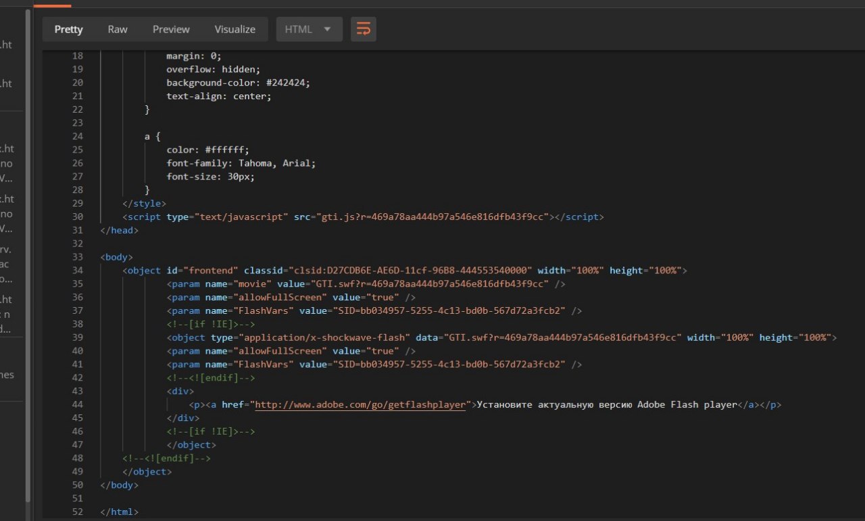
Task: Click "allowFullScreen" on line 40
Action: point(280,351)
